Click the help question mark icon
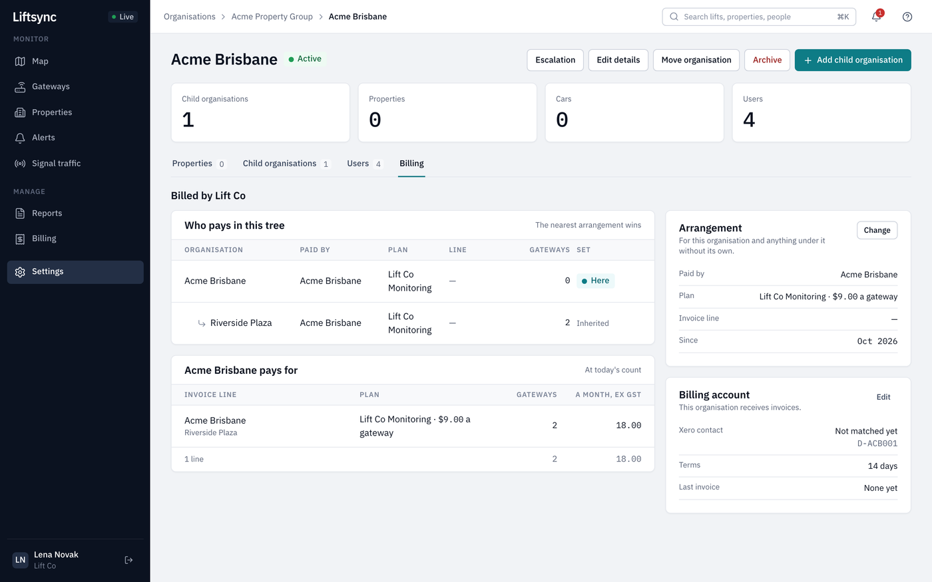 coord(907,17)
